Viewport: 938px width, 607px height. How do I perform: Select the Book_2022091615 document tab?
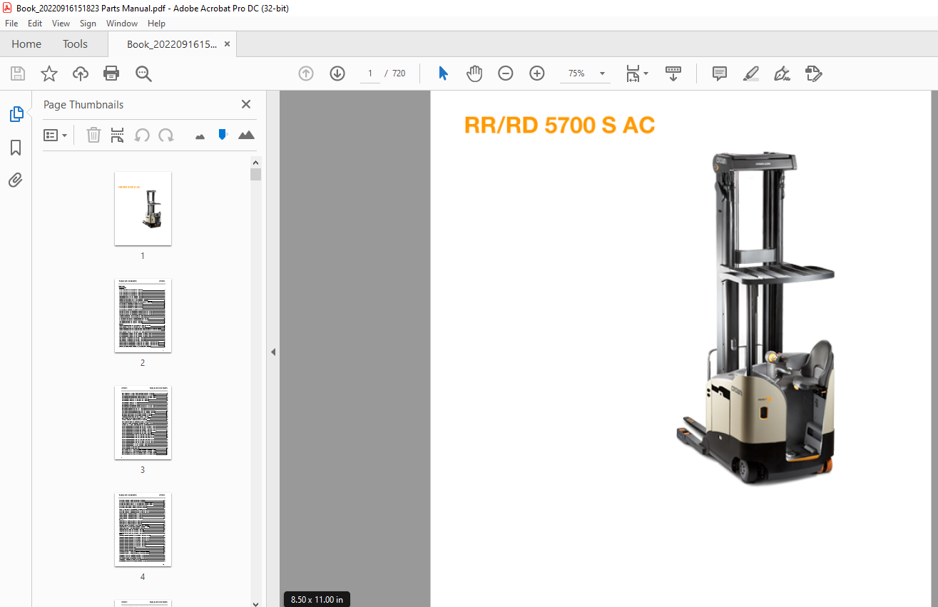click(x=171, y=44)
